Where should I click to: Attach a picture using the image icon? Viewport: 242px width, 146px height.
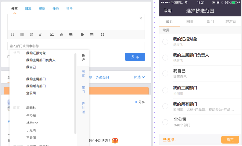pyautogui.click(x=52, y=34)
